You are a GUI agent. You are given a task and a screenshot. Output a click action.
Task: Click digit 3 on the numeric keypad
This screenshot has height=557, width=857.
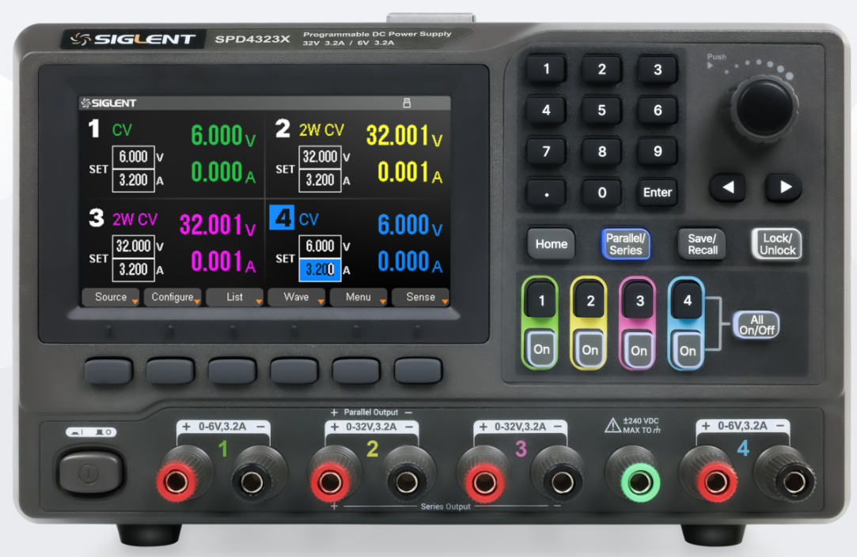click(658, 70)
